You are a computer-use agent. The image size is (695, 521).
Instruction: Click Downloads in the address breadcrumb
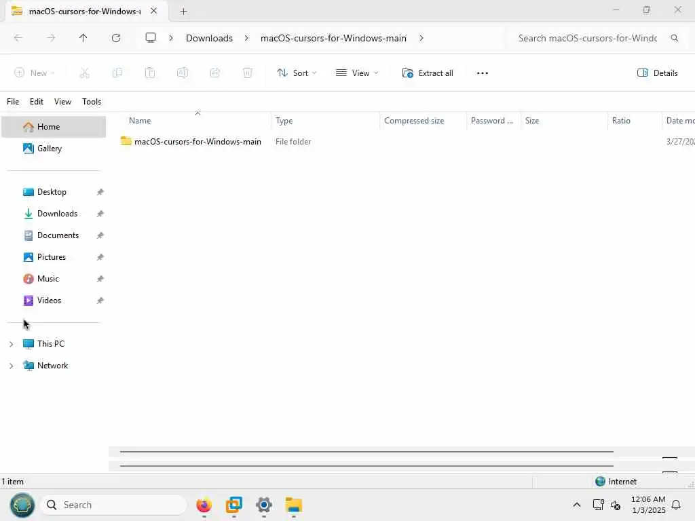209,38
